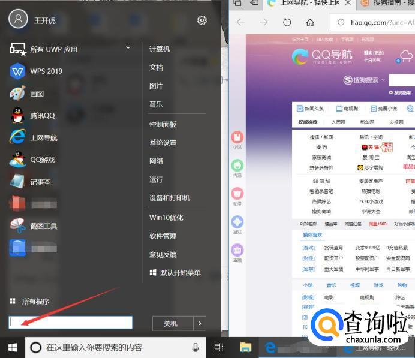Open the 运行 dialog entry
The width and height of the screenshot is (415, 358).
tap(156, 180)
